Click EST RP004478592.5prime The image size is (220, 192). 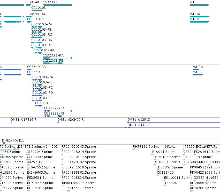click(x=79, y=162)
